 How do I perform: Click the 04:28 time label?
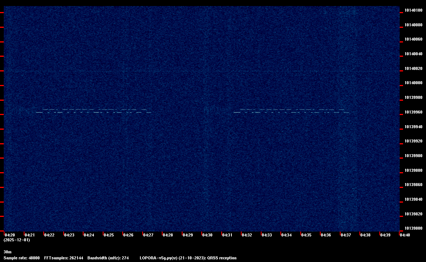coord(168,235)
